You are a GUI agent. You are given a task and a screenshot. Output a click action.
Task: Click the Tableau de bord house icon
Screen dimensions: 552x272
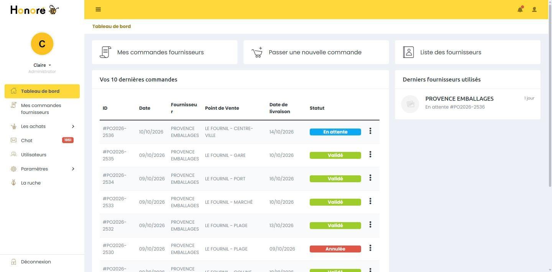coord(13,91)
